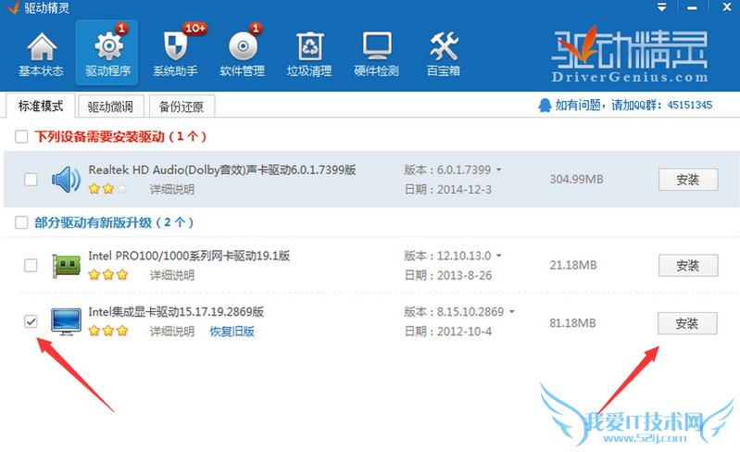740x452 pixels.
Task: Click the star rating of Realtek driver
Action: [108, 189]
